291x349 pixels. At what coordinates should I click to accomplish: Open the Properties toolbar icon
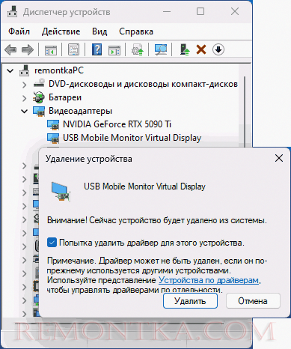(73, 49)
